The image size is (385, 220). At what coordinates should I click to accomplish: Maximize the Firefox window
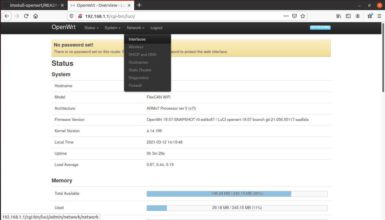(x=369, y=5)
